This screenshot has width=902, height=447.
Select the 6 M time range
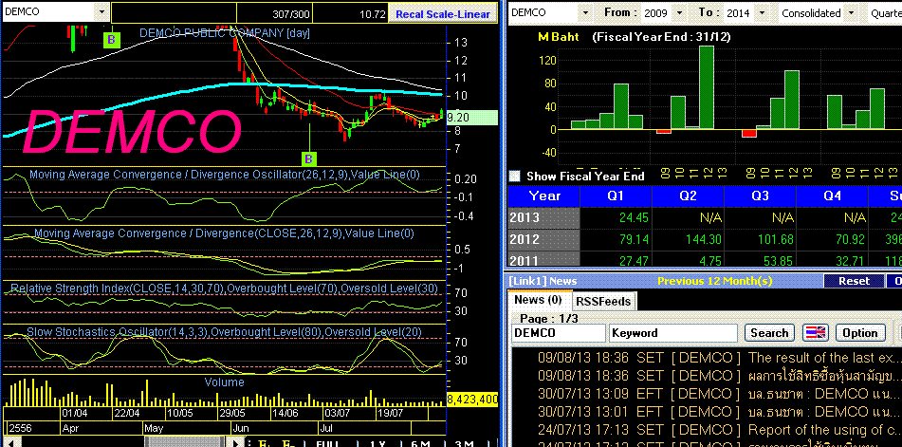point(420,443)
